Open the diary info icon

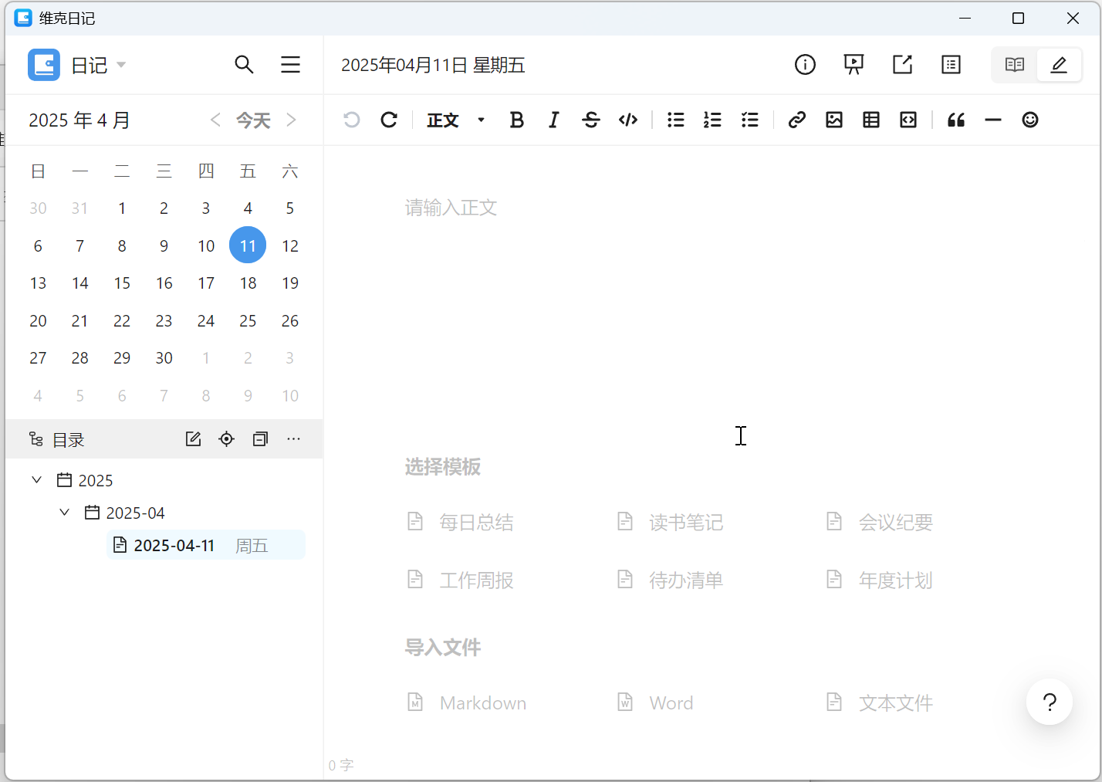[x=805, y=65]
